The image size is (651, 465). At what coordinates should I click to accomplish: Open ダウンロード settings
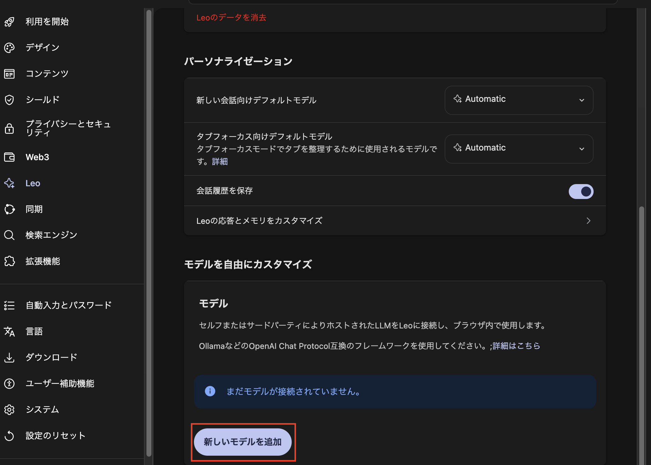tap(52, 358)
